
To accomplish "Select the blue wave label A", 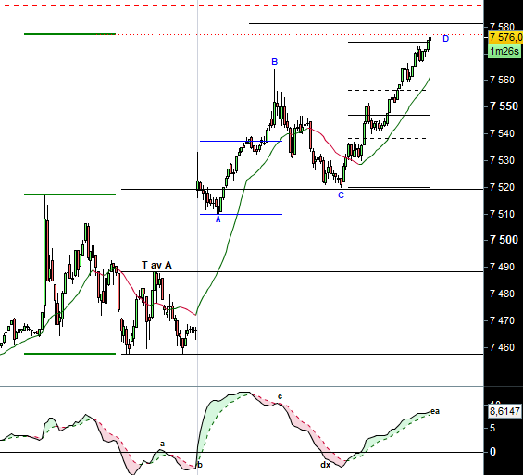I will (218, 219).
